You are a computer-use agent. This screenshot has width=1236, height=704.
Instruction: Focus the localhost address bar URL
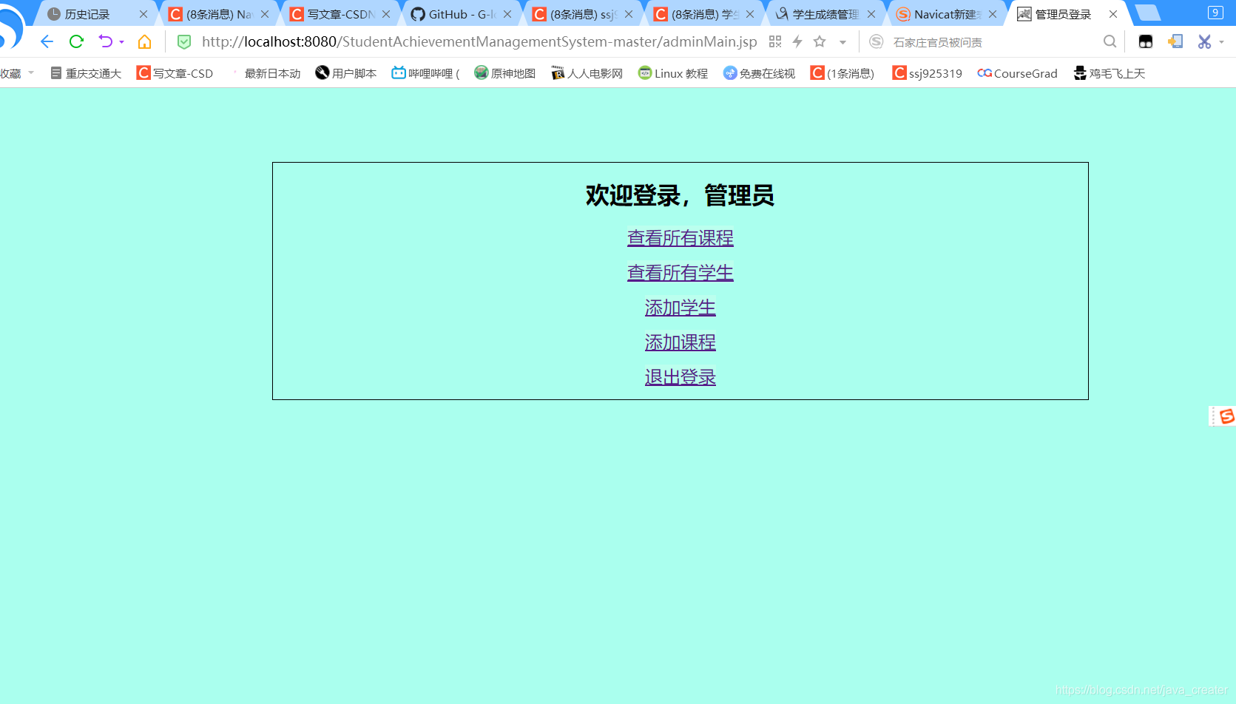tap(479, 42)
